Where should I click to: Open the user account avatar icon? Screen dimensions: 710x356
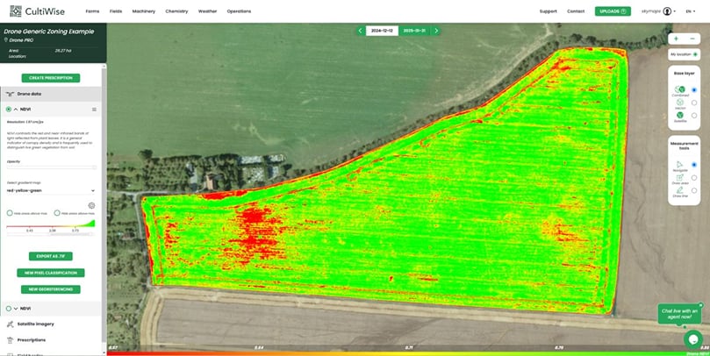click(x=667, y=11)
